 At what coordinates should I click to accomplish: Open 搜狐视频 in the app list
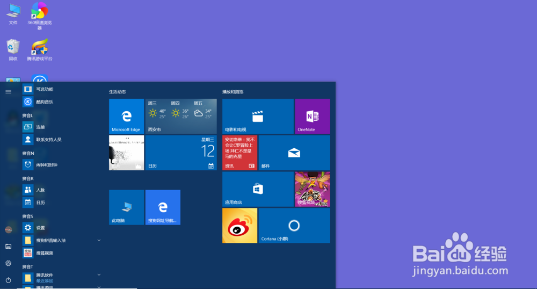[x=62, y=253]
